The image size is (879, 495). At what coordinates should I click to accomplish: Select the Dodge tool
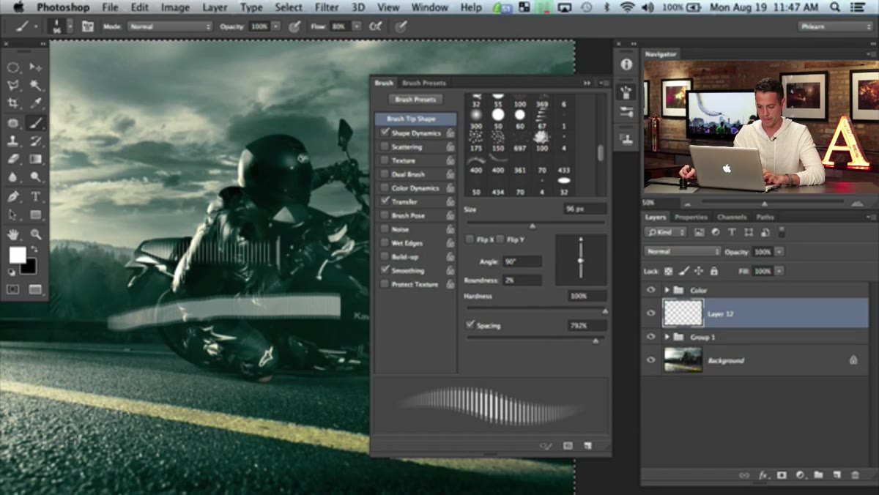click(x=35, y=177)
